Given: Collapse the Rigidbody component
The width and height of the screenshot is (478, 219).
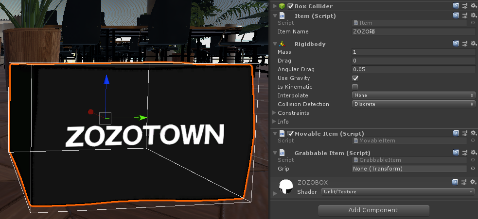Looking at the screenshot, I should pos(275,44).
